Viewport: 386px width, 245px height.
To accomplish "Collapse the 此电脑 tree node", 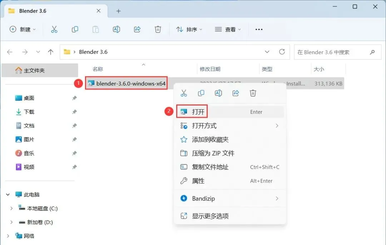I will 8,195.
